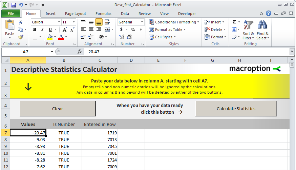Click the Accounting dollar format icon

pos(121,30)
